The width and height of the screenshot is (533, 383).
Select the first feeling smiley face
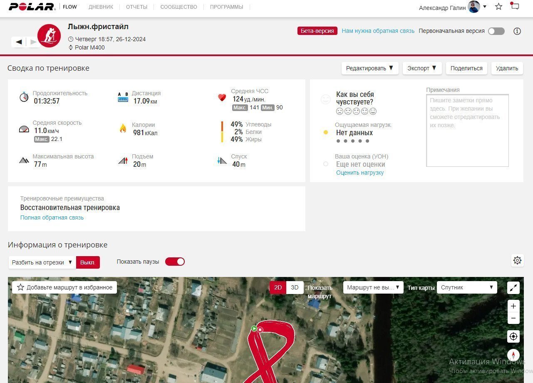[339, 111]
